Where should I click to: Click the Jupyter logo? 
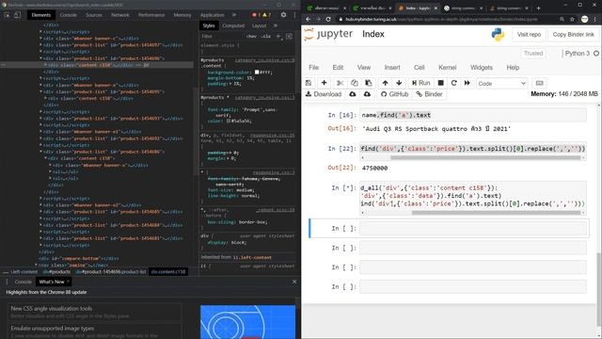(328, 34)
